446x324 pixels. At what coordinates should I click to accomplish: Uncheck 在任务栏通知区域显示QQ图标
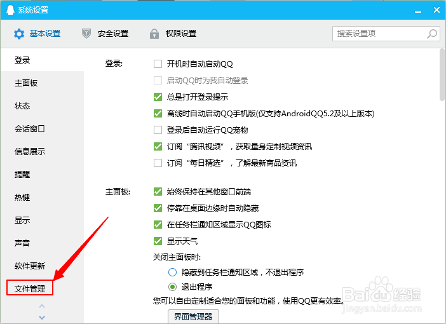click(158, 224)
